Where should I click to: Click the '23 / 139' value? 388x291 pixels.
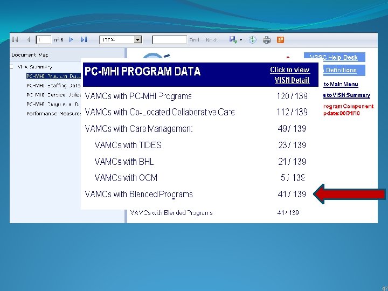[292, 145]
